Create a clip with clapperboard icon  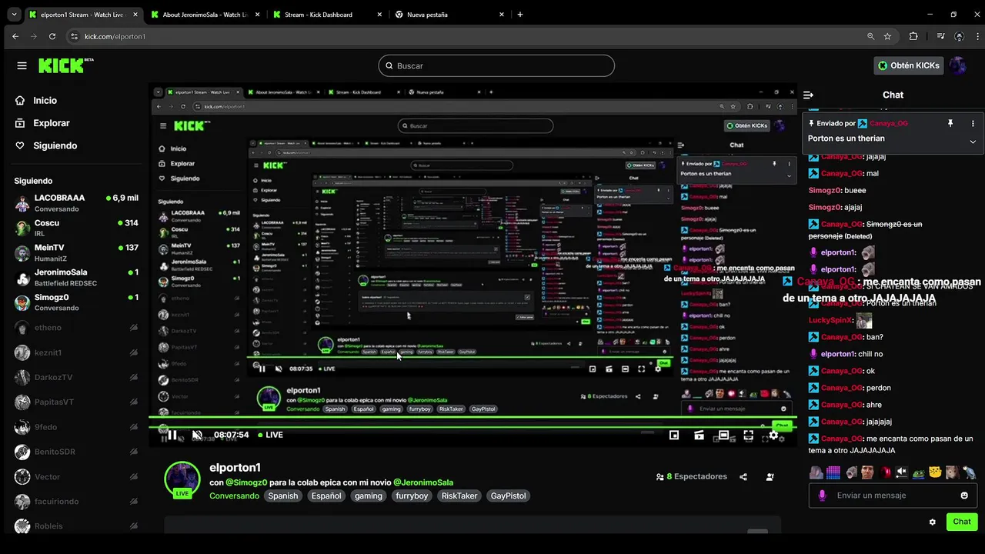point(699,436)
